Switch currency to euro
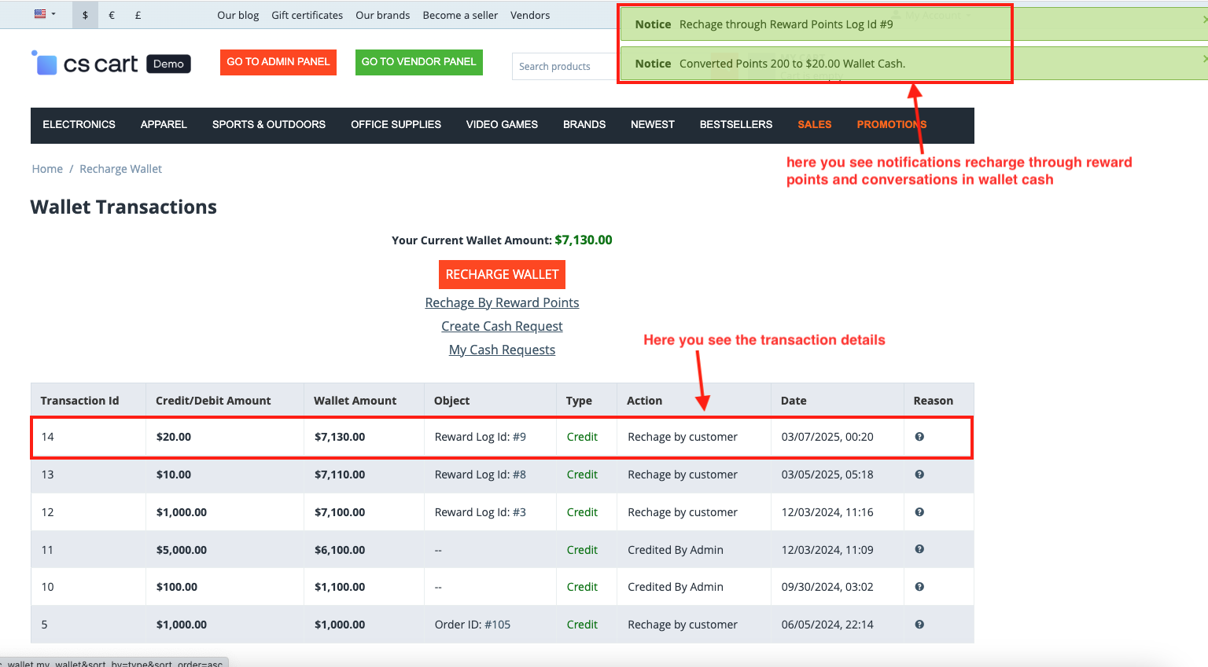 pos(112,15)
